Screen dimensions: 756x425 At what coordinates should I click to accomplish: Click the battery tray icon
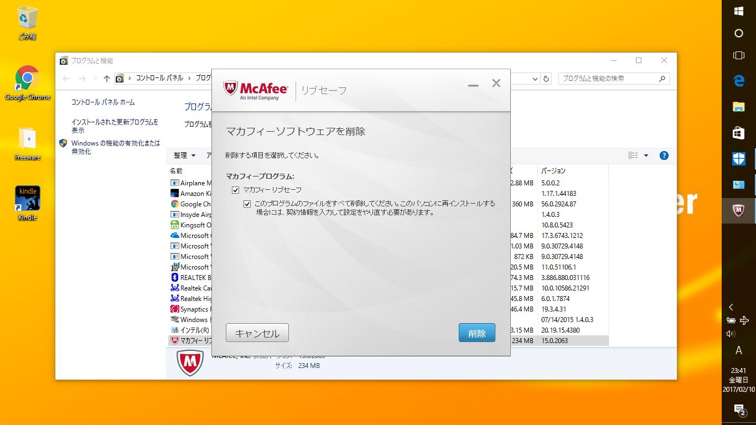[731, 320]
